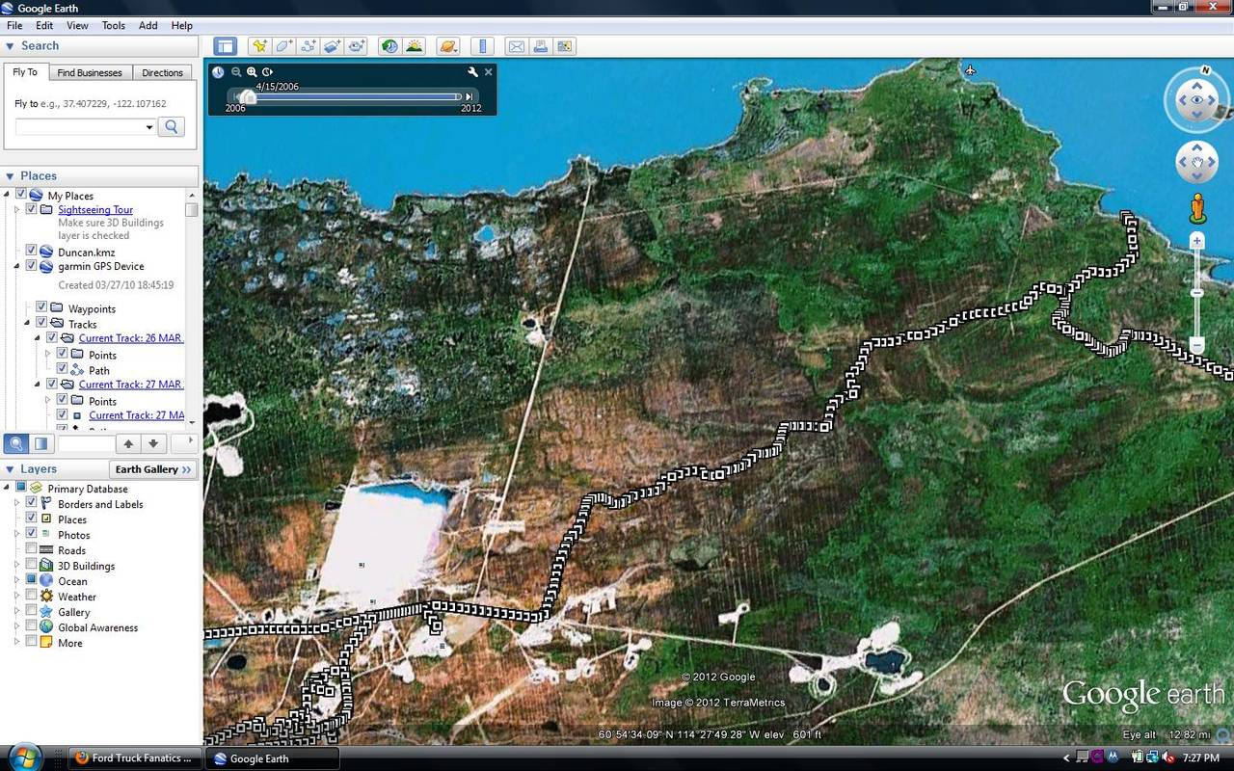
Task: Toggle the Waypoints checkbox
Action: point(41,308)
